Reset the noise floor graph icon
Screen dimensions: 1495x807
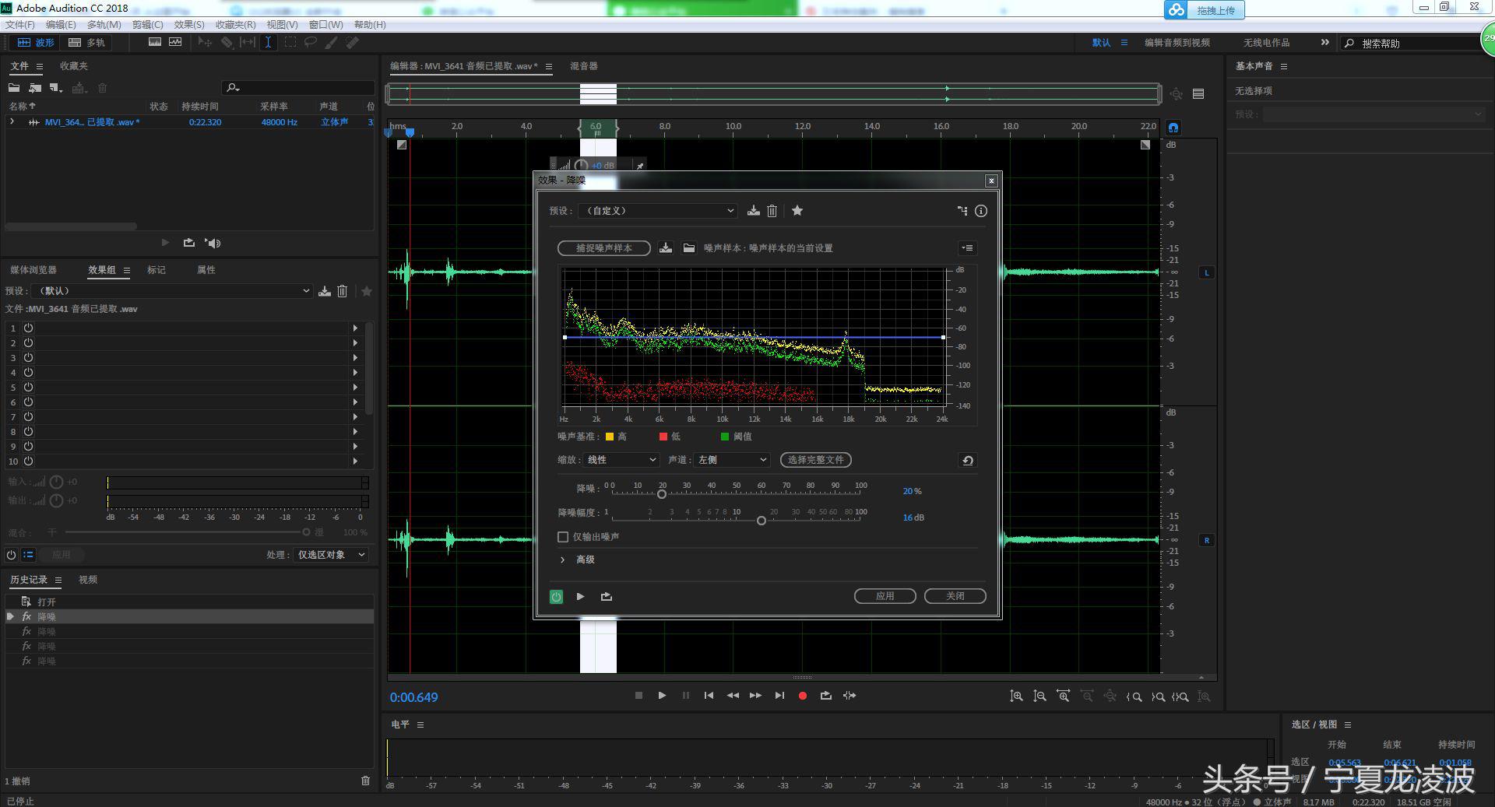point(967,460)
